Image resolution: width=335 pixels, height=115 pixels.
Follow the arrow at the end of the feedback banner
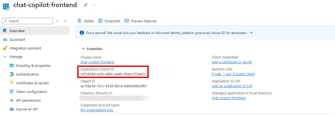point(251,33)
